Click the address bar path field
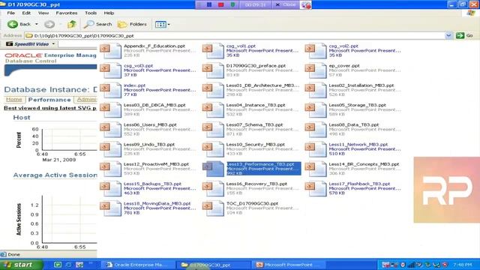480x270 pixels. (x=235, y=36)
